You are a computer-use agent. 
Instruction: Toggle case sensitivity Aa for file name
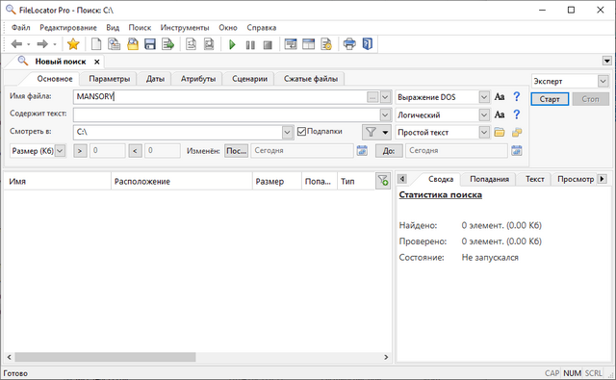[x=500, y=96]
